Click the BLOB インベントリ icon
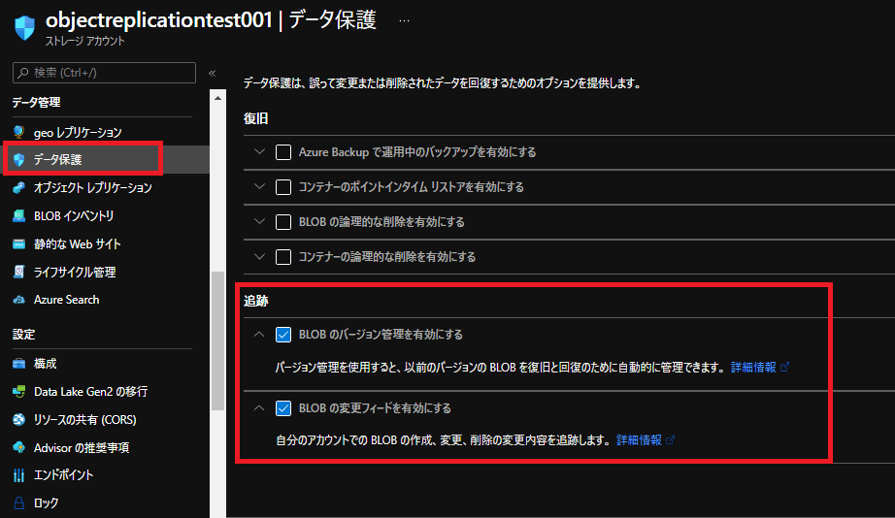Image resolution: width=895 pixels, height=518 pixels. 18,215
